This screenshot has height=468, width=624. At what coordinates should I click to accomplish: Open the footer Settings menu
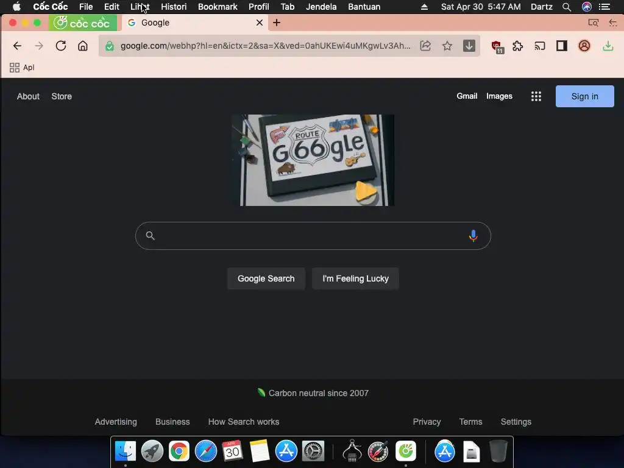point(516,422)
